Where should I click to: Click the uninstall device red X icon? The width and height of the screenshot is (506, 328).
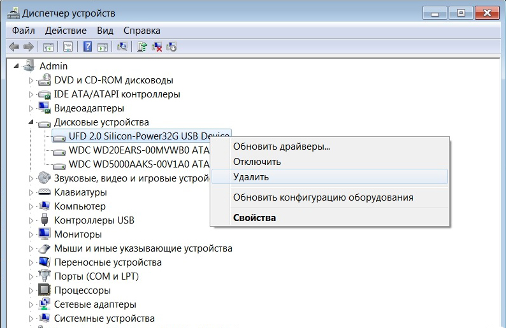[x=157, y=47]
